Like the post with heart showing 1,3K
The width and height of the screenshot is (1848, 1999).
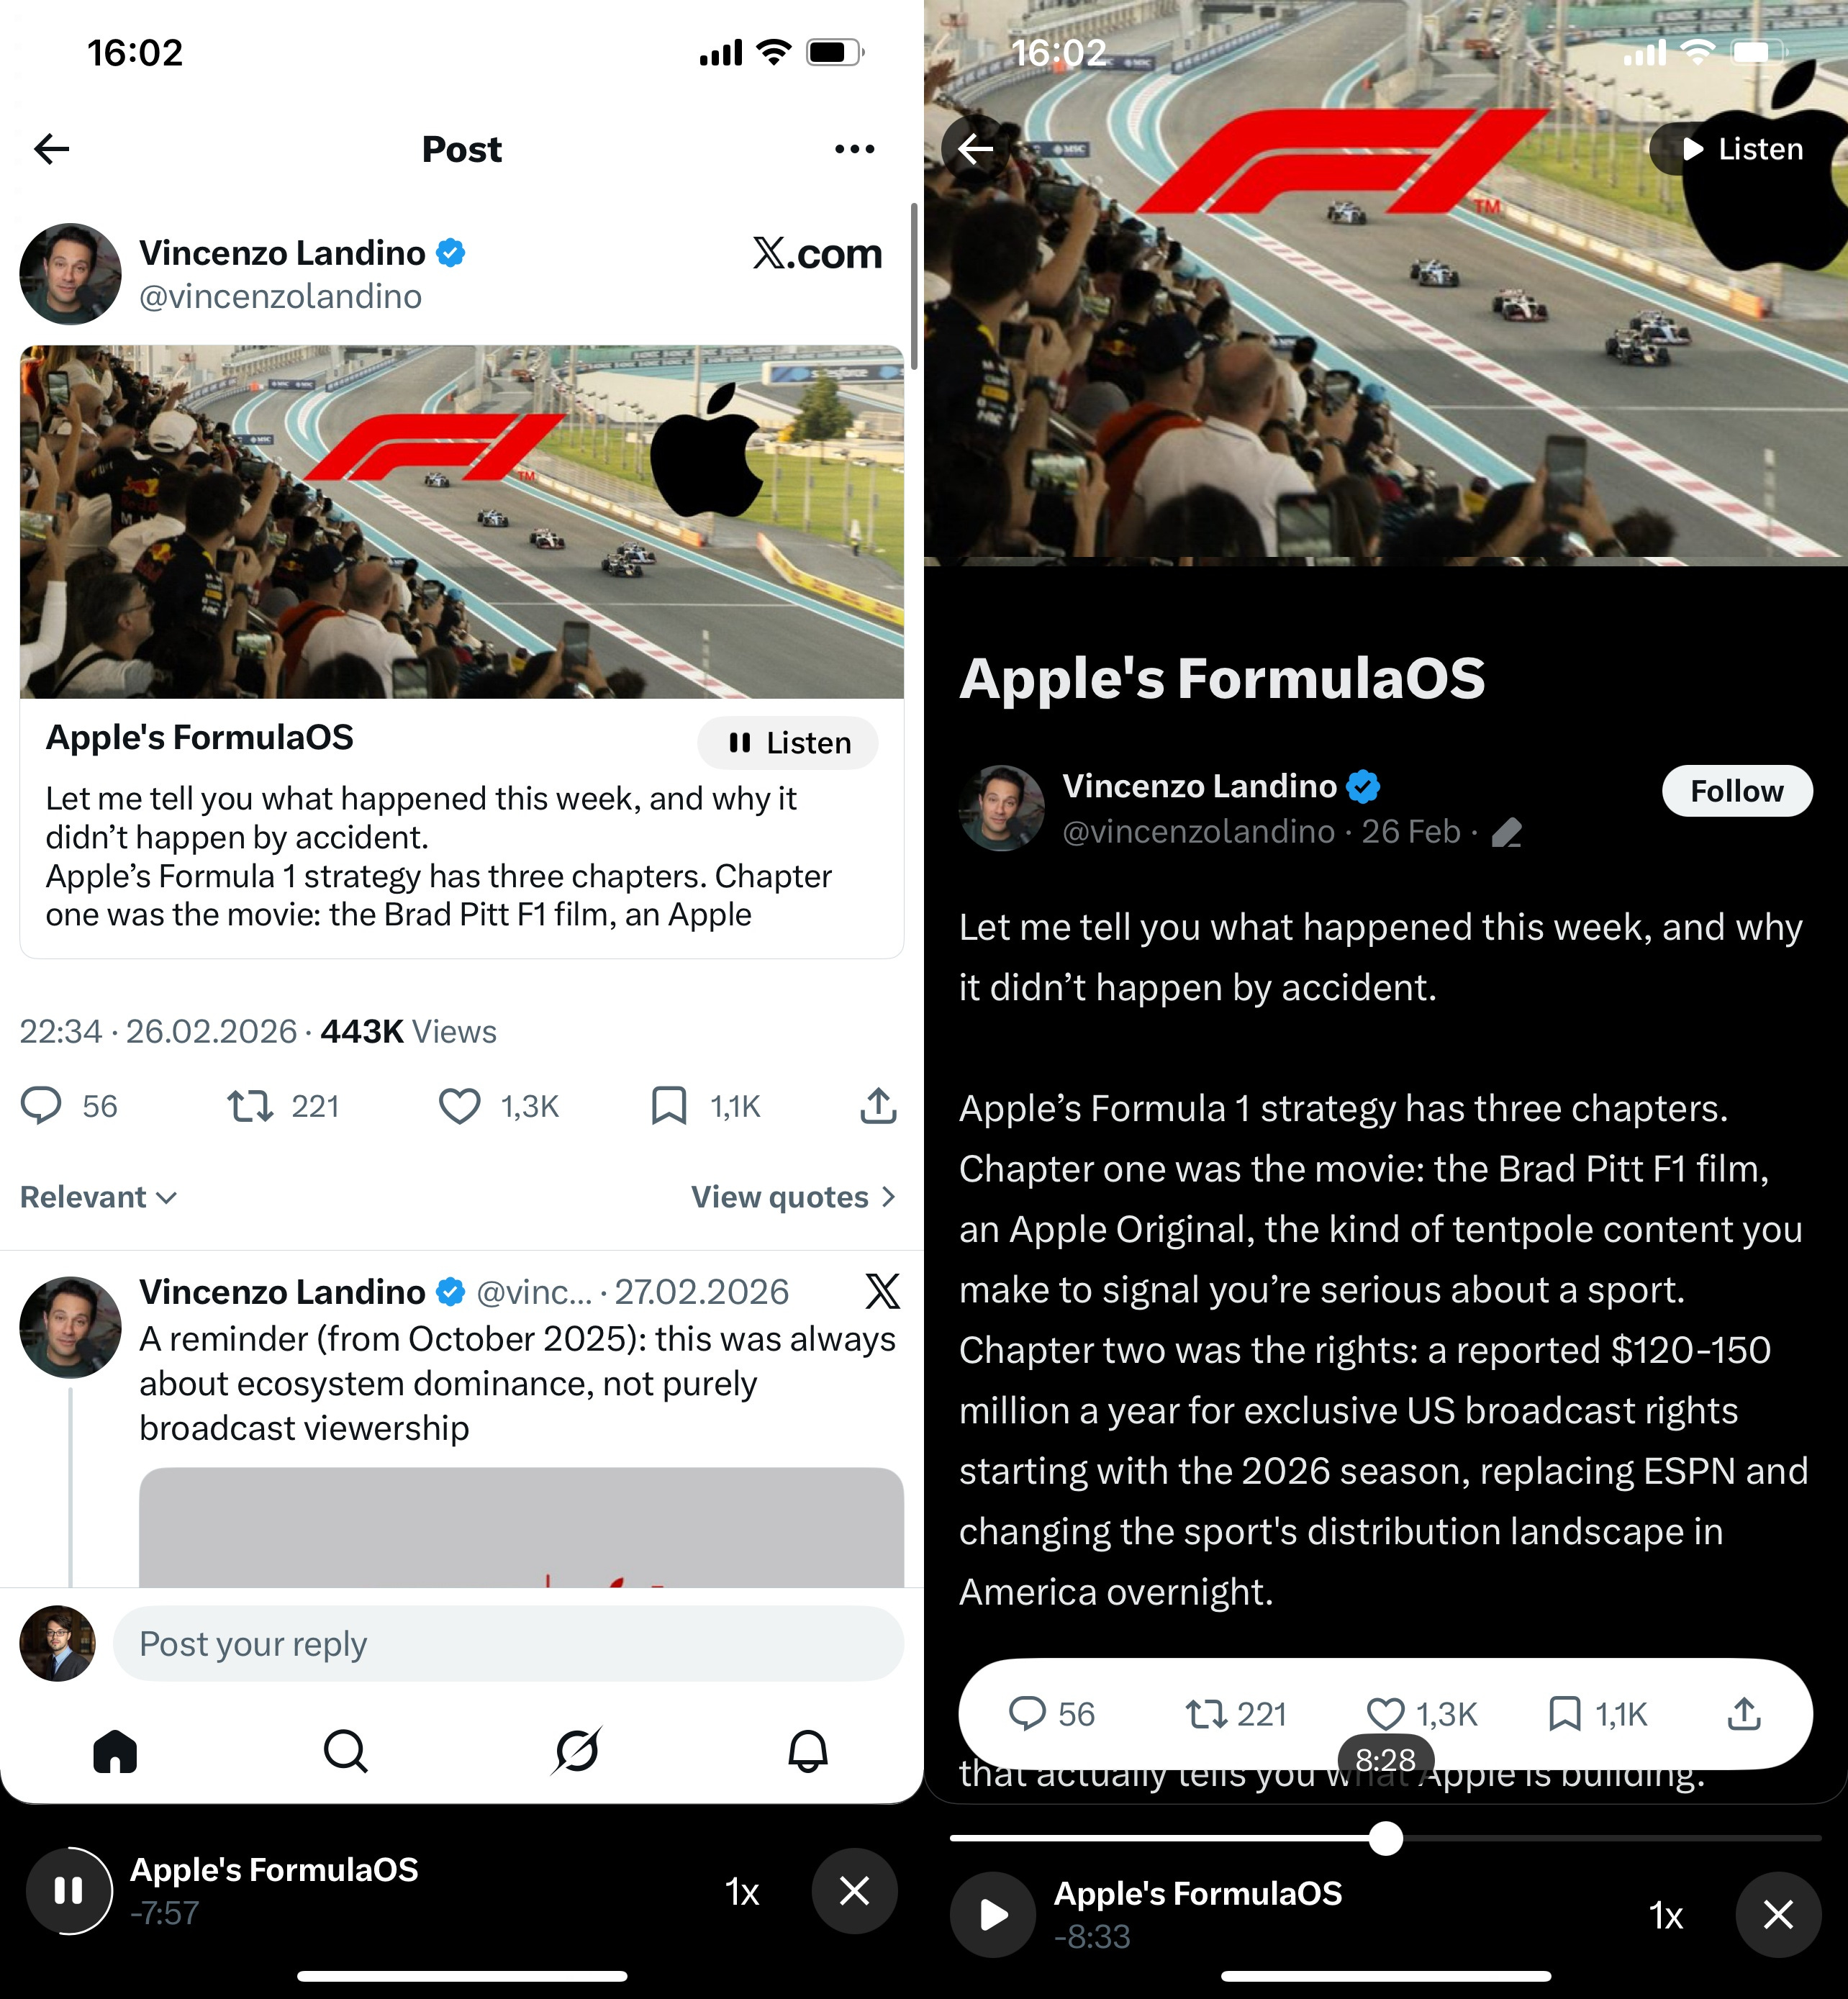coord(459,1106)
